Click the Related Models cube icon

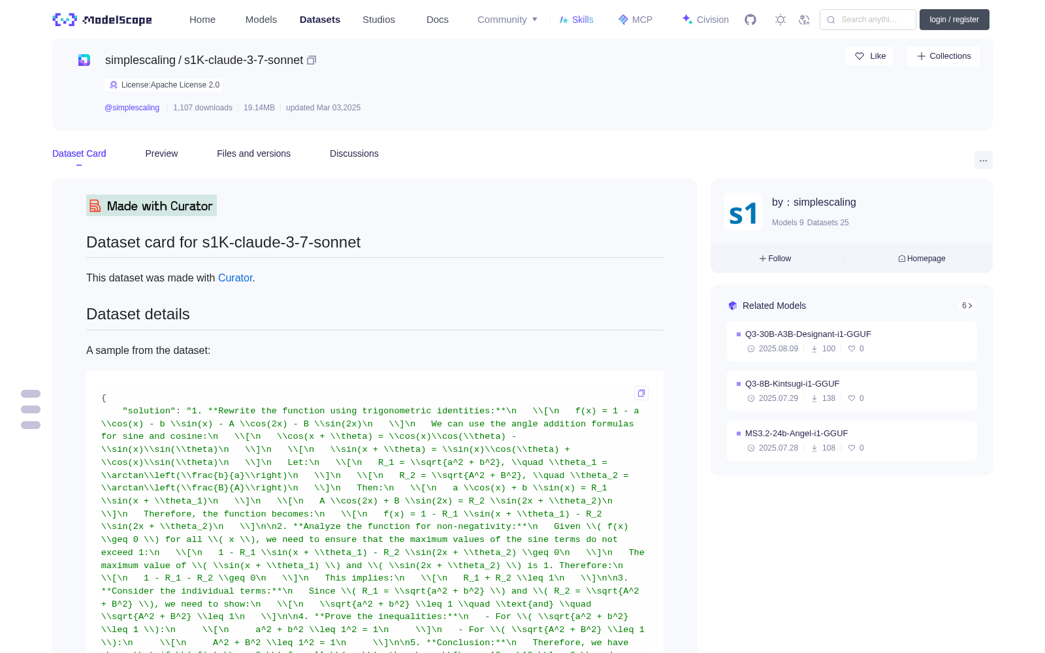(x=733, y=306)
